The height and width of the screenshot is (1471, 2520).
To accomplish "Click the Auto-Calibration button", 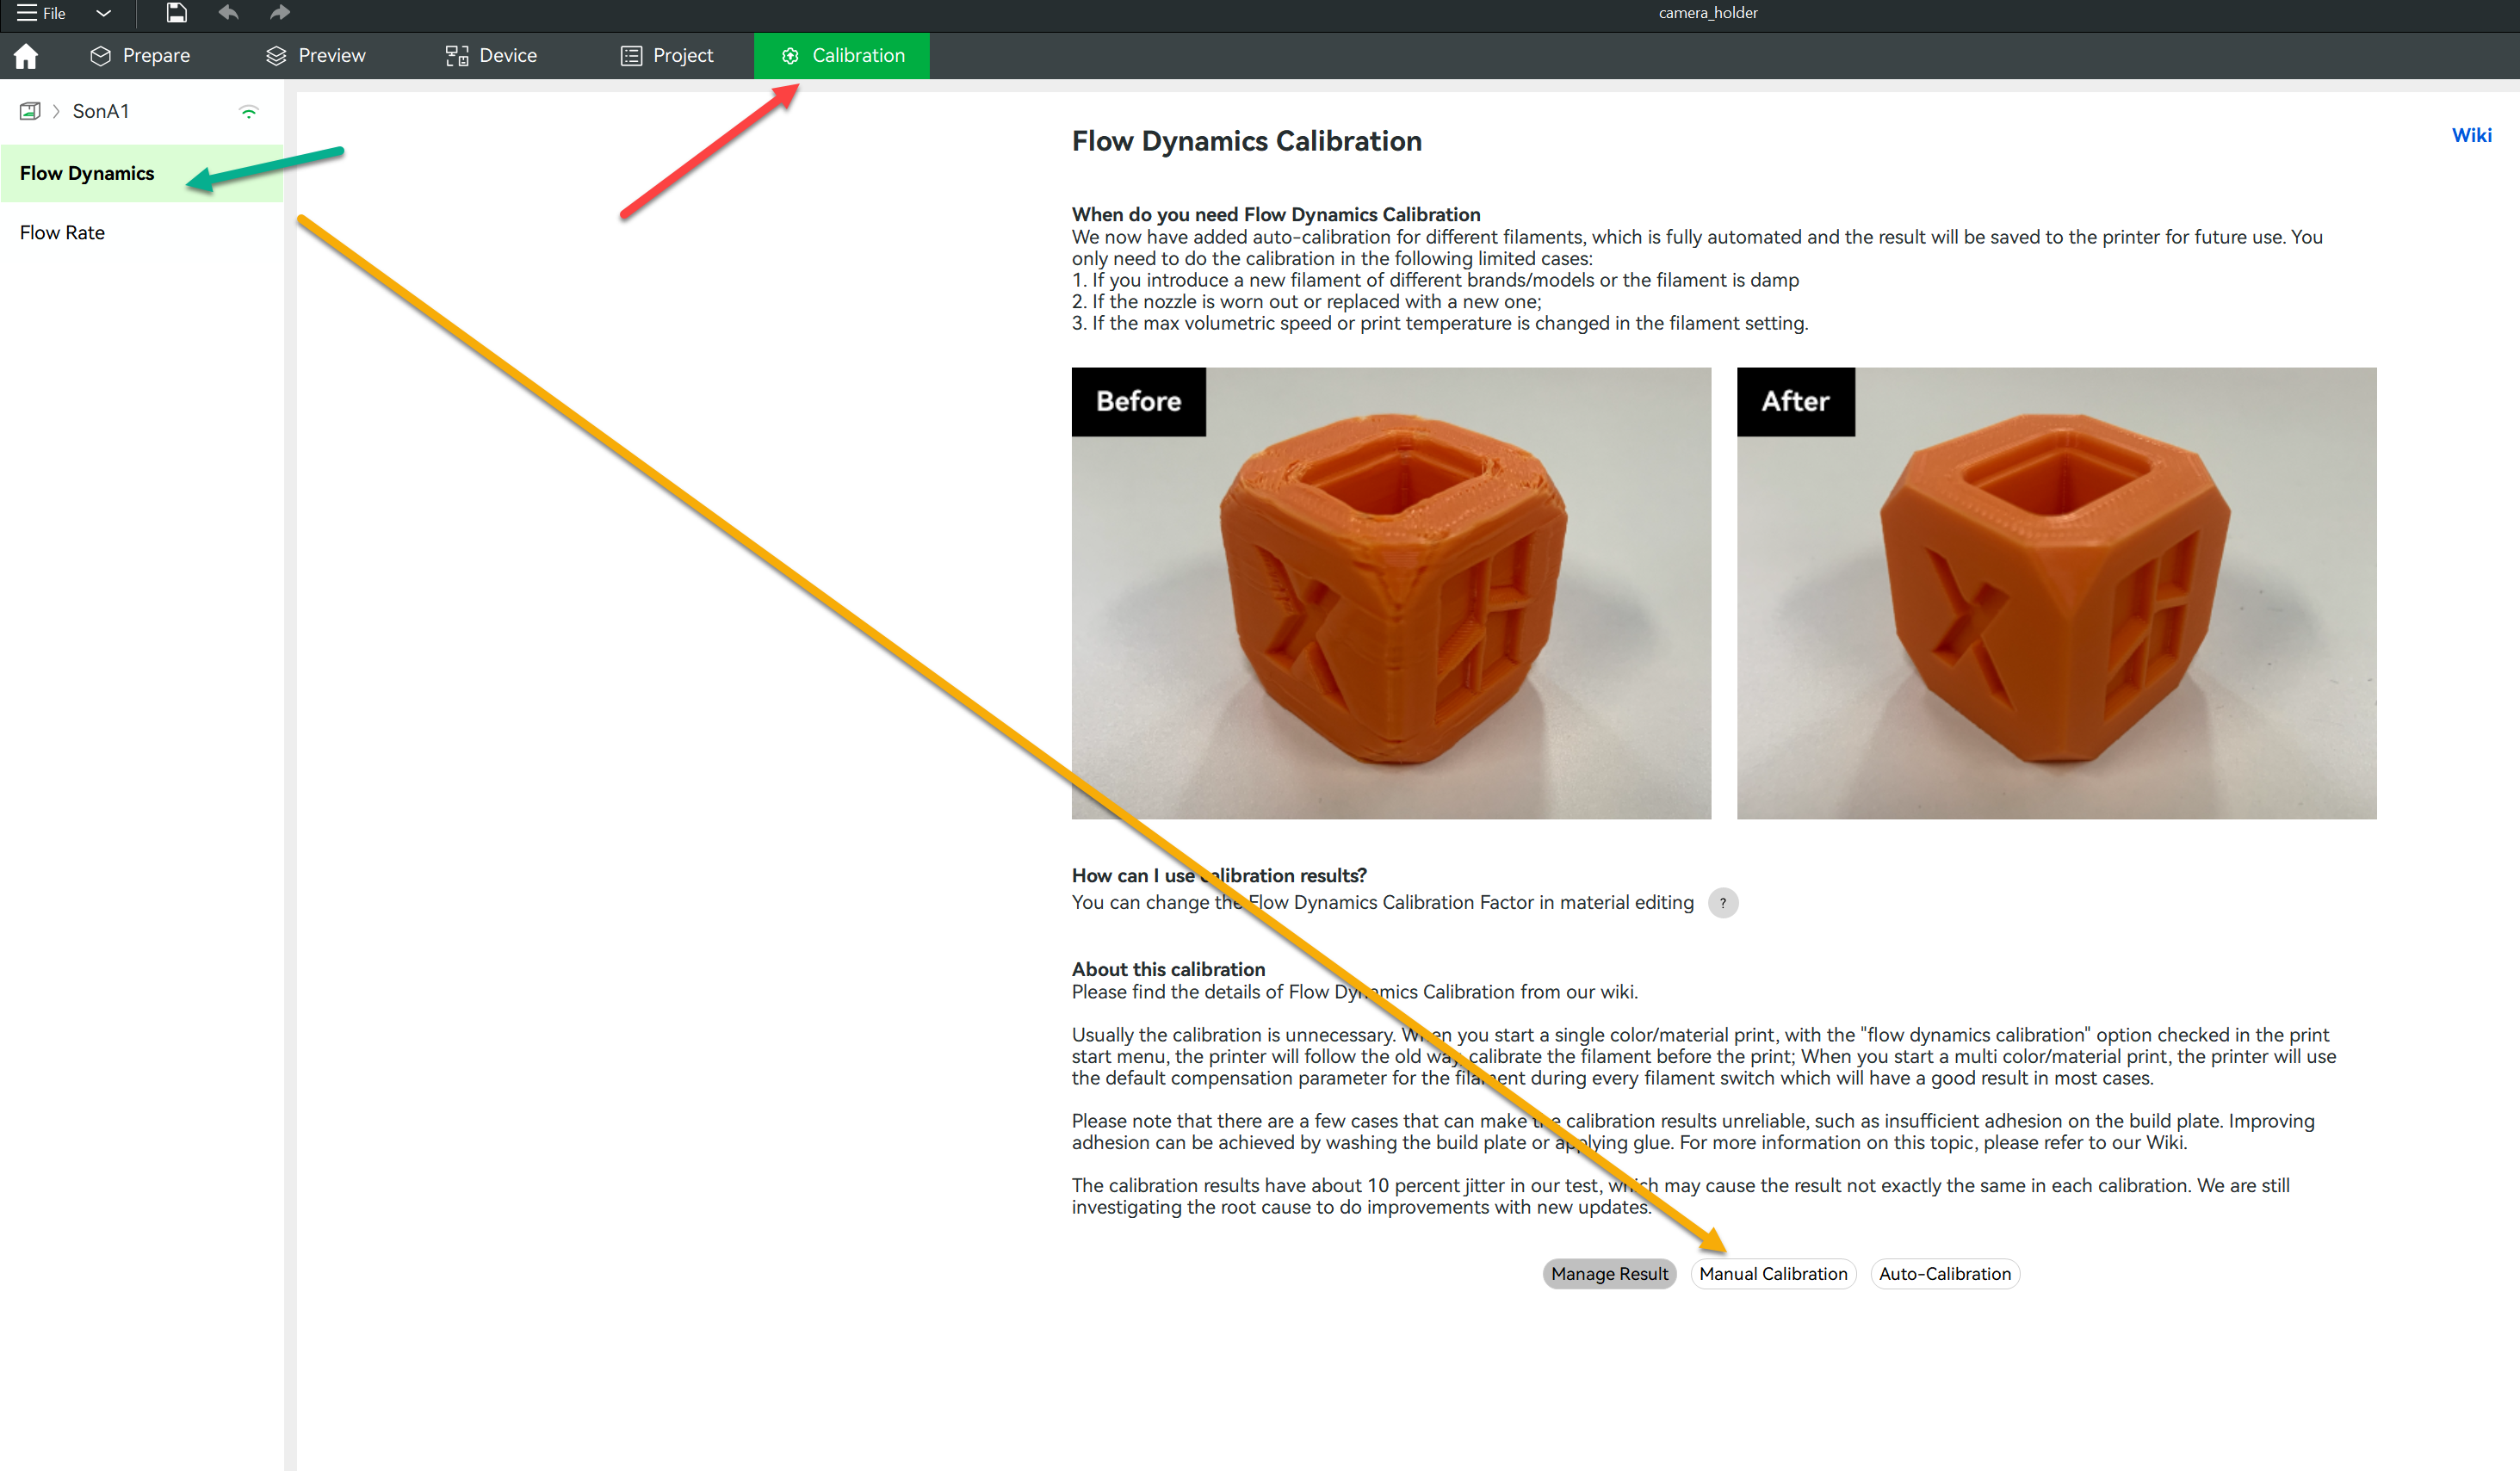I will pos(1945,1273).
